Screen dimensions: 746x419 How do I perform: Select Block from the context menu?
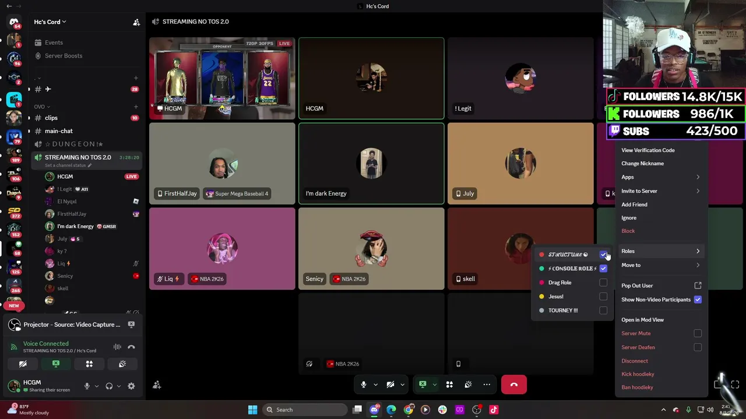[x=628, y=231]
